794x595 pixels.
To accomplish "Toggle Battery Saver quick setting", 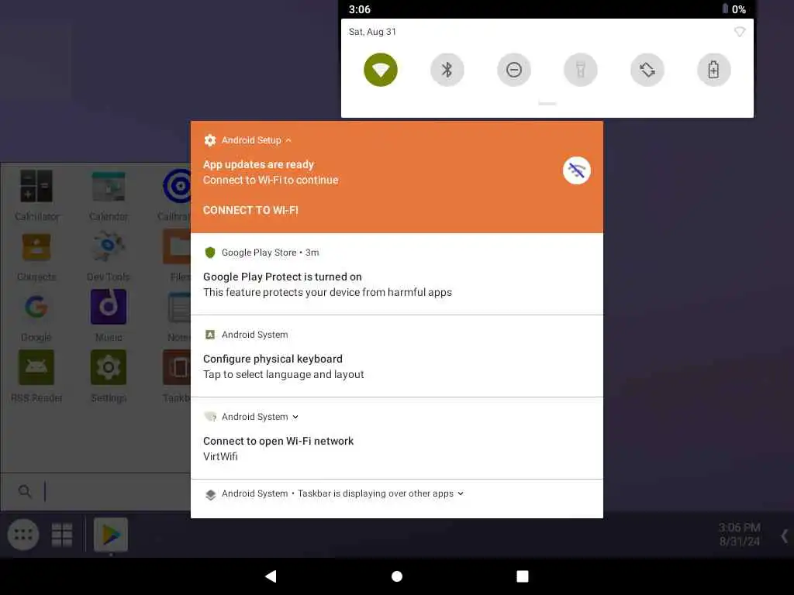I will tap(714, 70).
